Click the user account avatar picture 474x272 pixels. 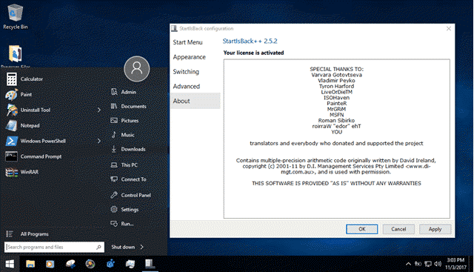[x=136, y=69]
